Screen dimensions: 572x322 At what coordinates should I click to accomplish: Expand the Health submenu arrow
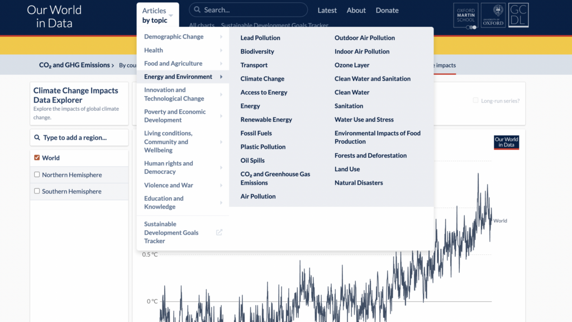pyautogui.click(x=221, y=50)
